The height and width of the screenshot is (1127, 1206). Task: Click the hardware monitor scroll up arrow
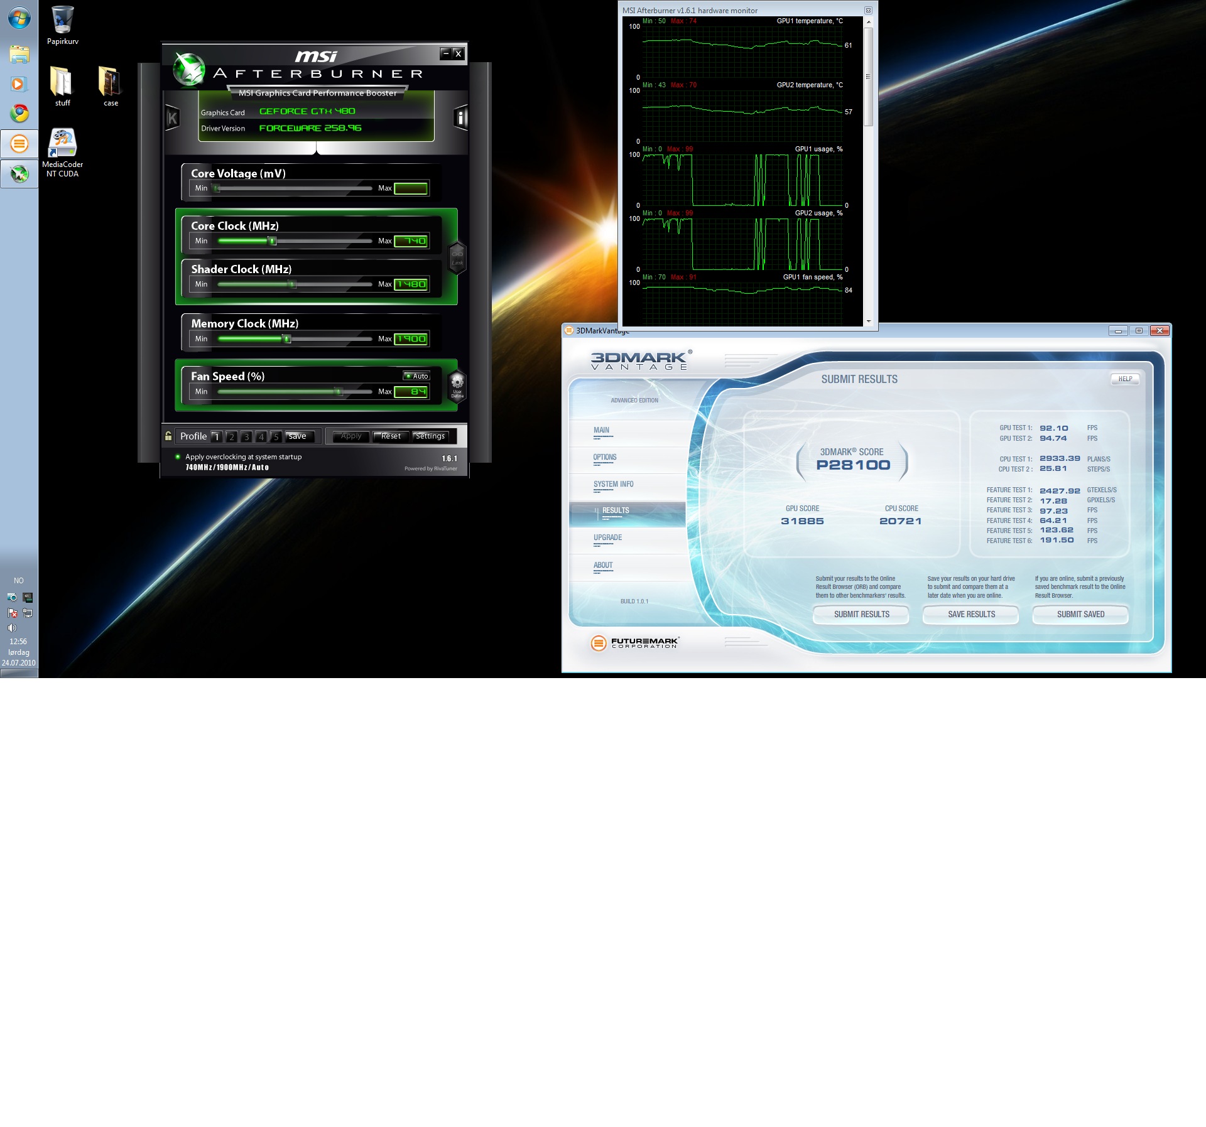(x=869, y=22)
